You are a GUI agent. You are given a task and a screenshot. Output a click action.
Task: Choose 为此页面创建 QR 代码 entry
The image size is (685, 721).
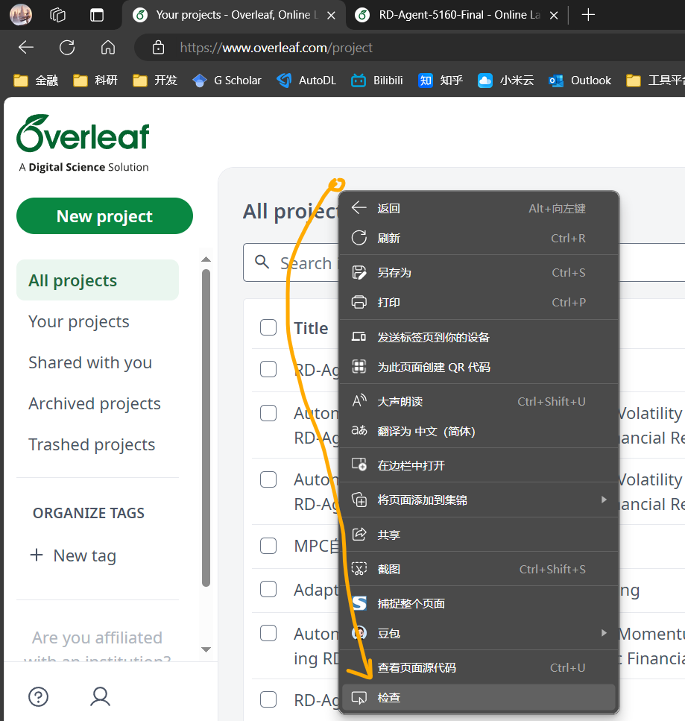(x=478, y=367)
